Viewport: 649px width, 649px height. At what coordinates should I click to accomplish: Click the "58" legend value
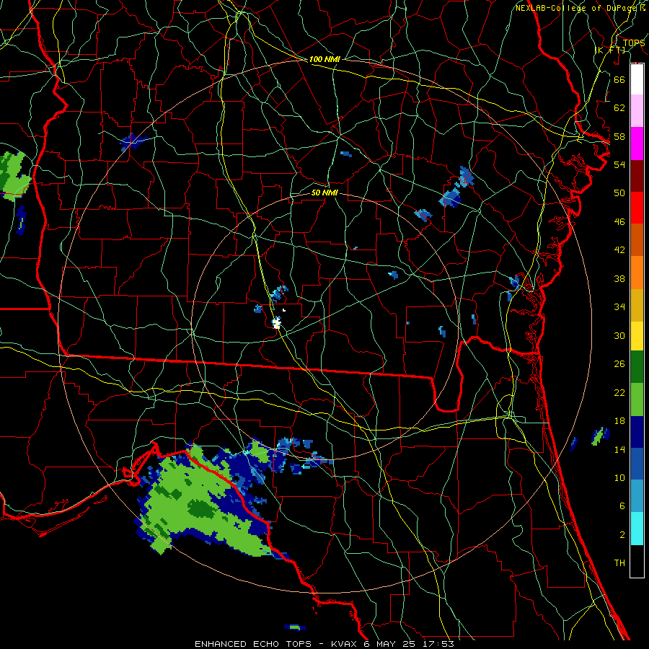click(x=619, y=136)
